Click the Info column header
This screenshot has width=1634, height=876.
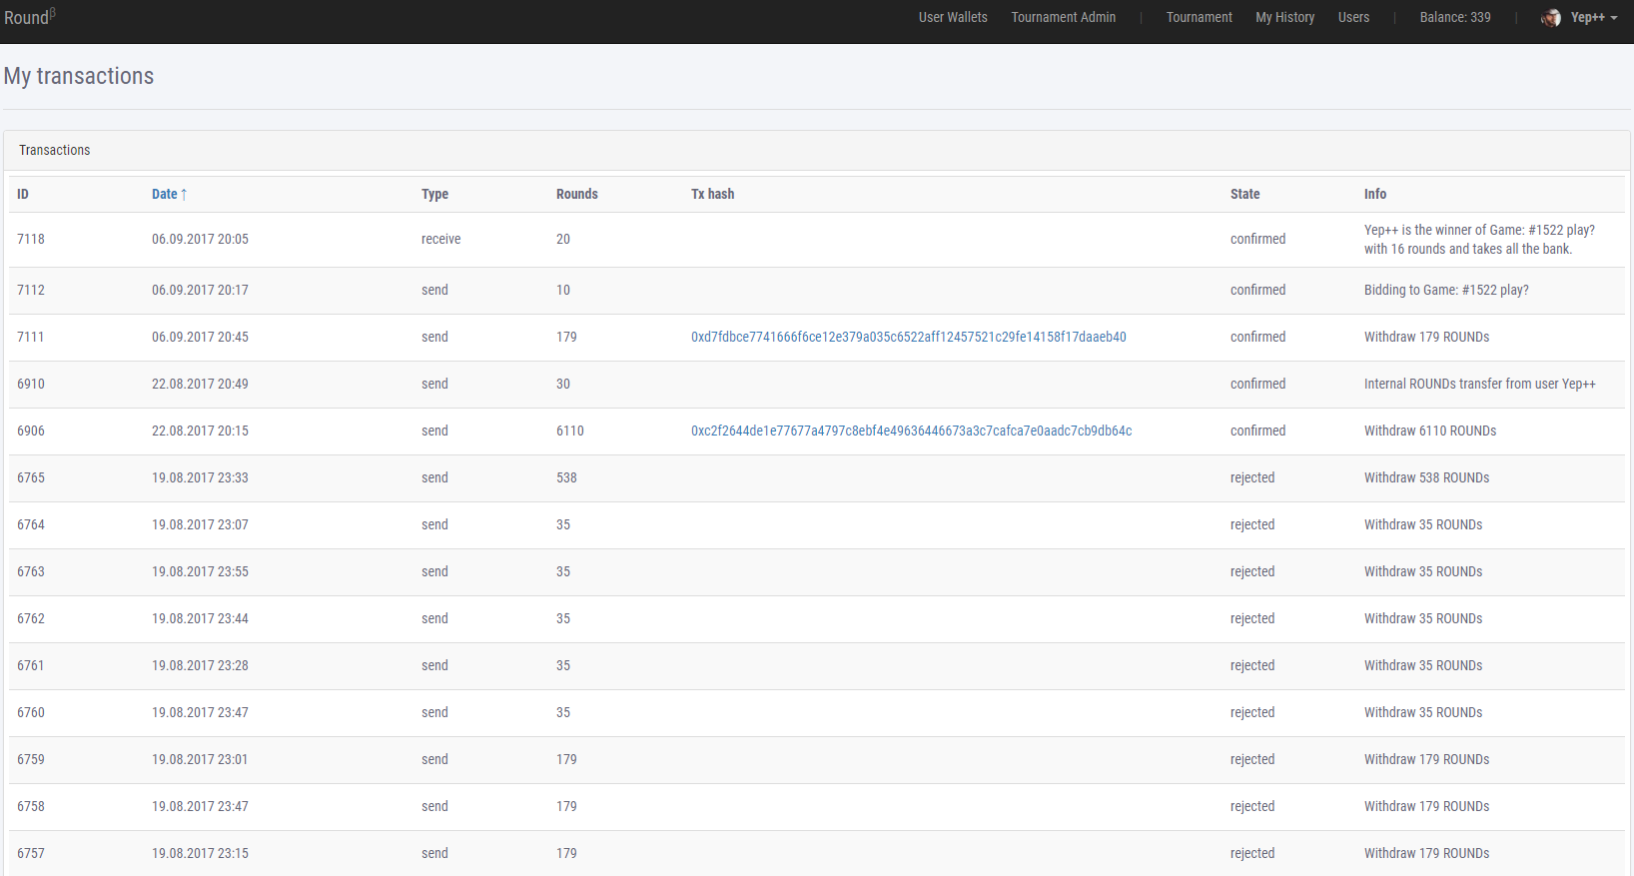coord(1374,194)
